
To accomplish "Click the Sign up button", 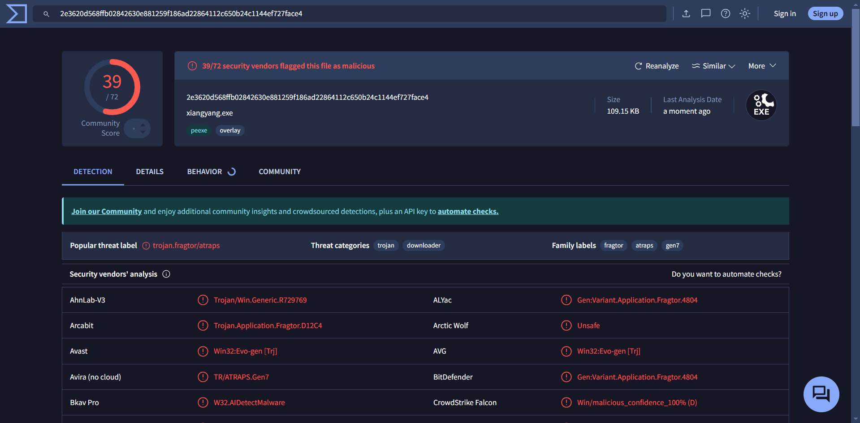I will tap(825, 14).
